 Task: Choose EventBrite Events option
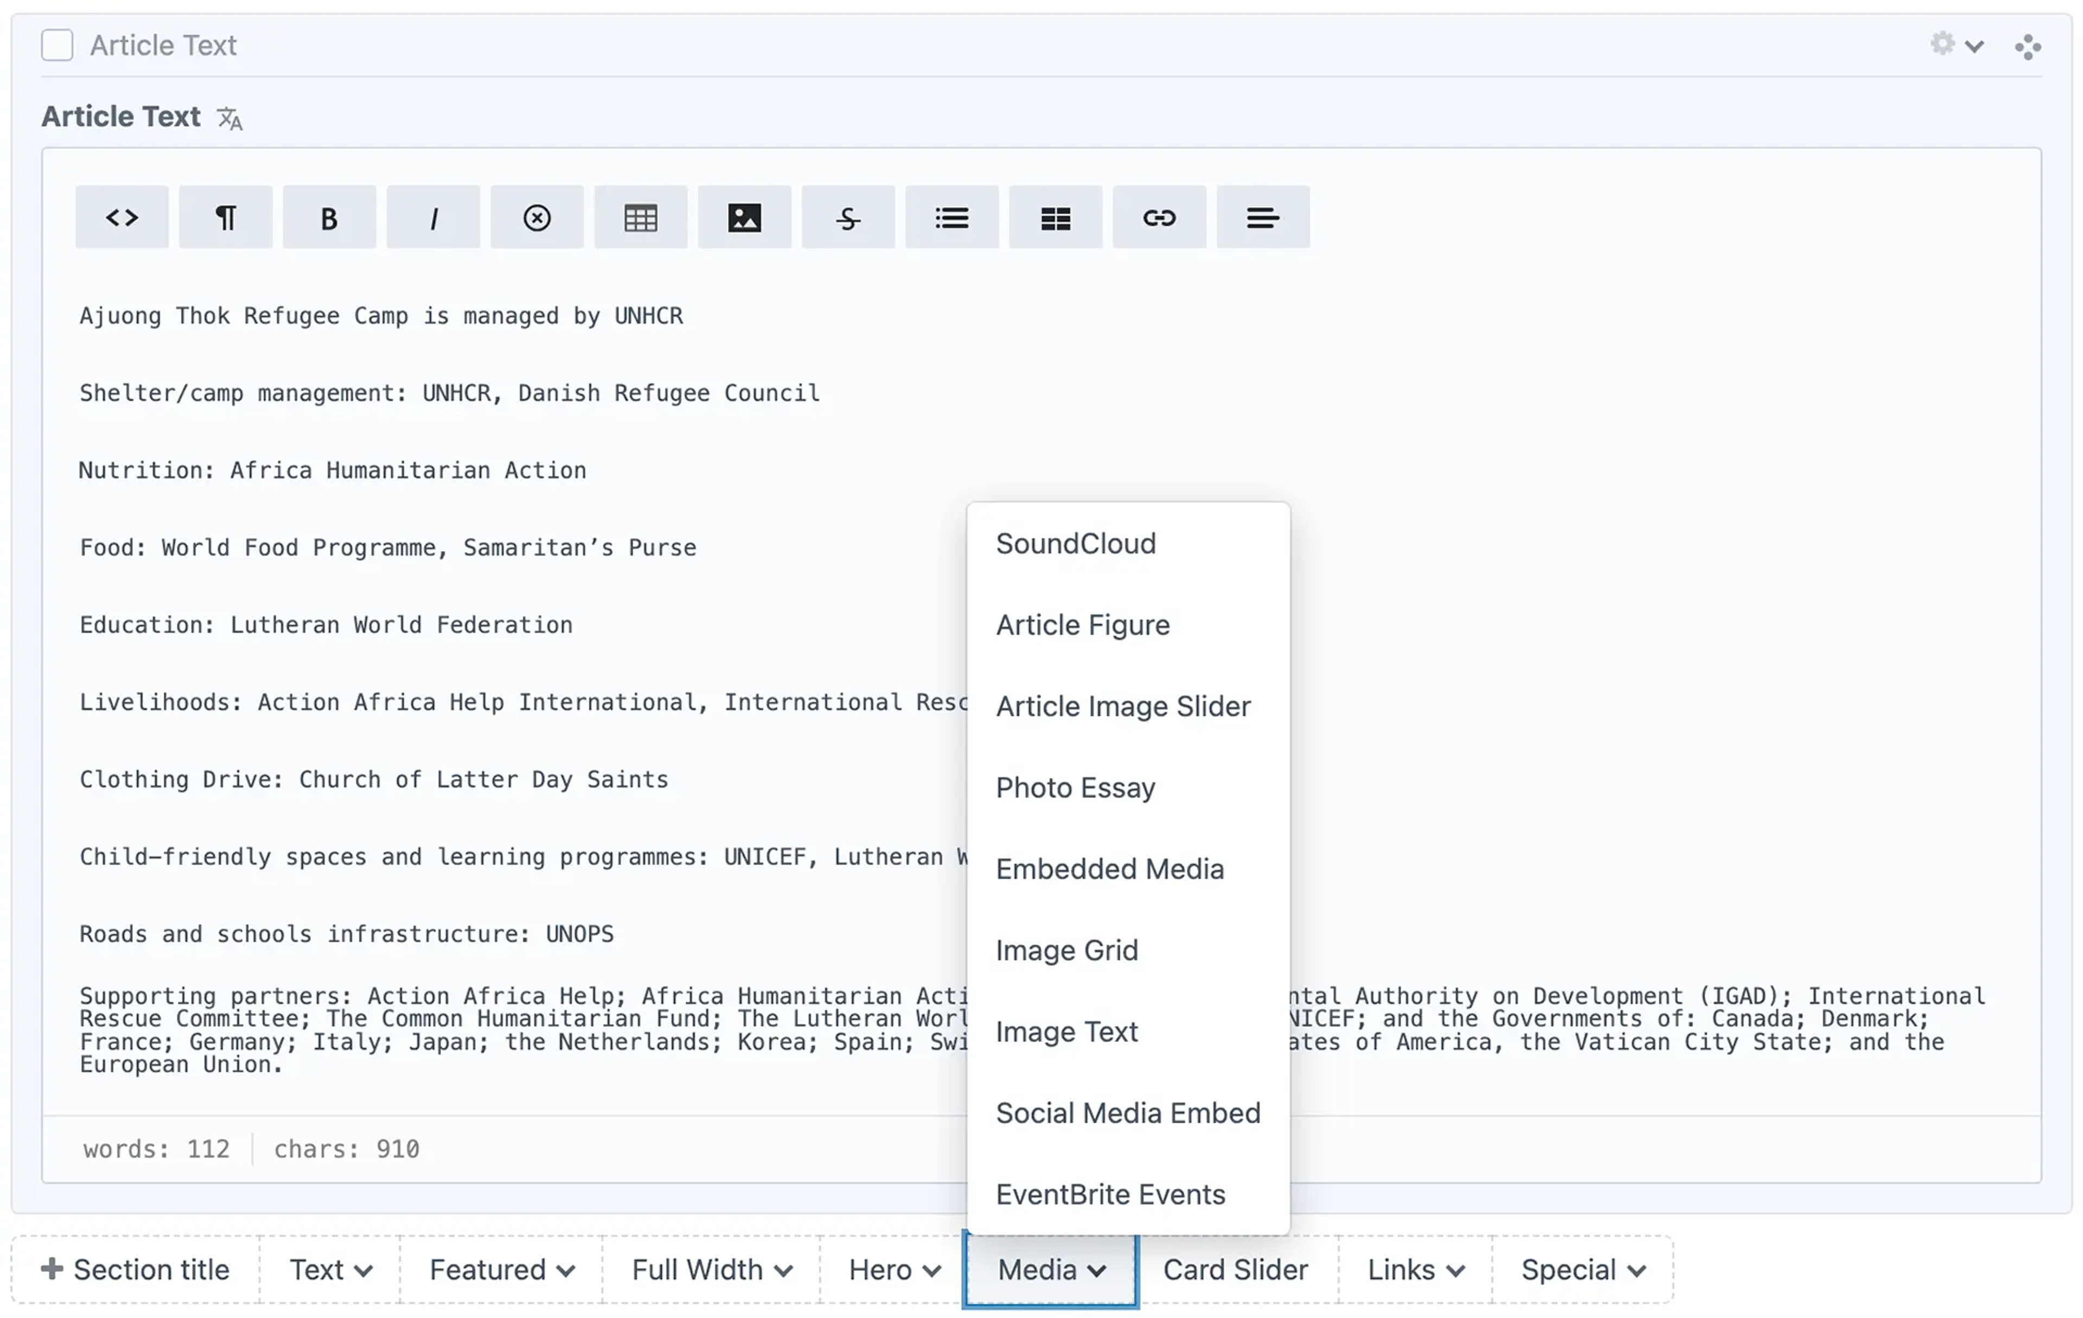tap(1129, 1194)
